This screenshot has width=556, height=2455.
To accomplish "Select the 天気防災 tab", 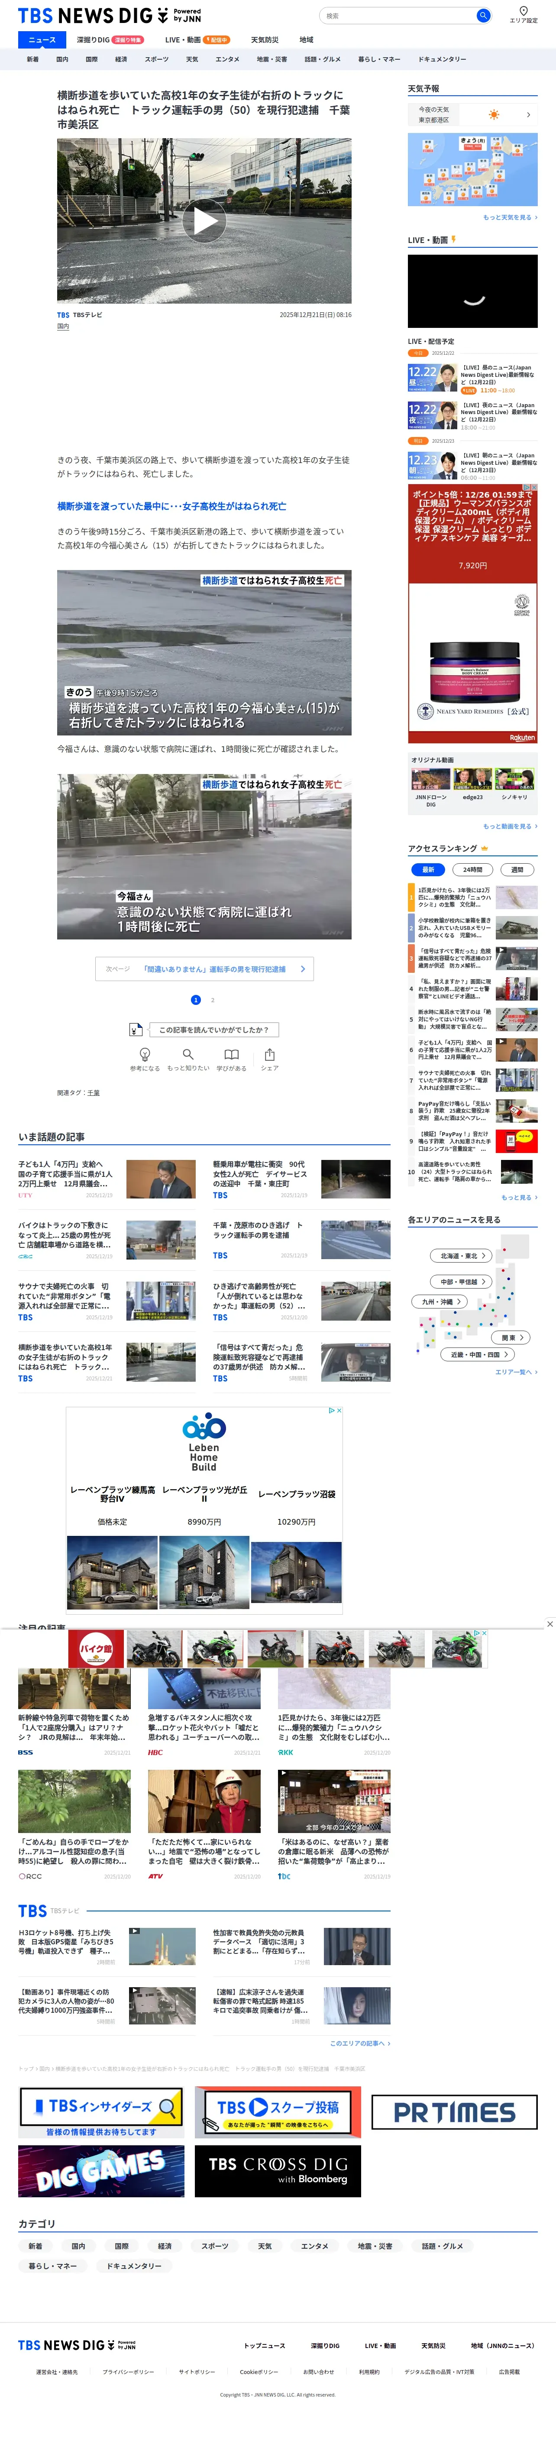I will point(265,40).
